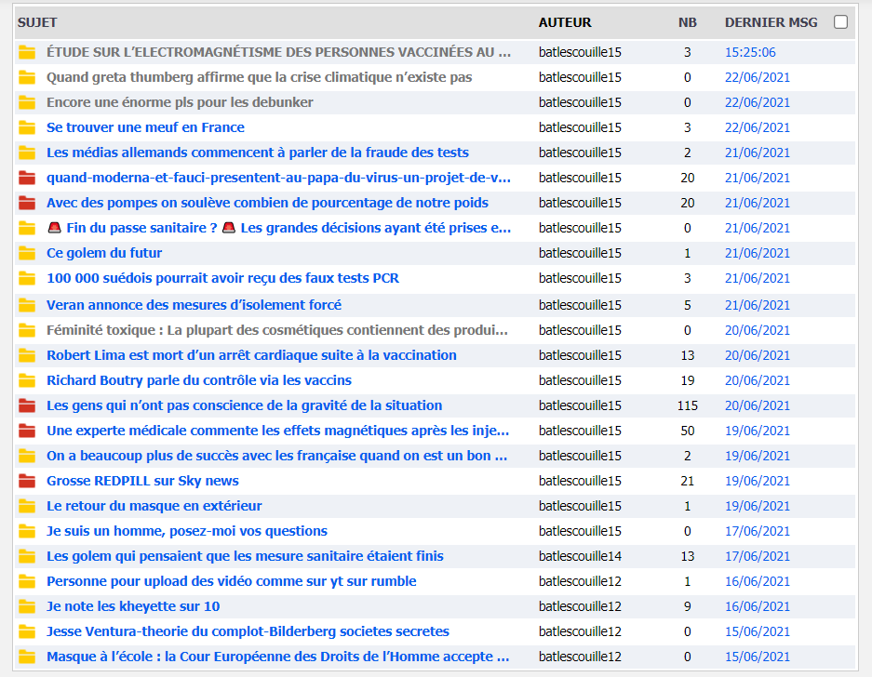
Task: Click reply count 115
Action: pyautogui.click(x=688, y=405)
